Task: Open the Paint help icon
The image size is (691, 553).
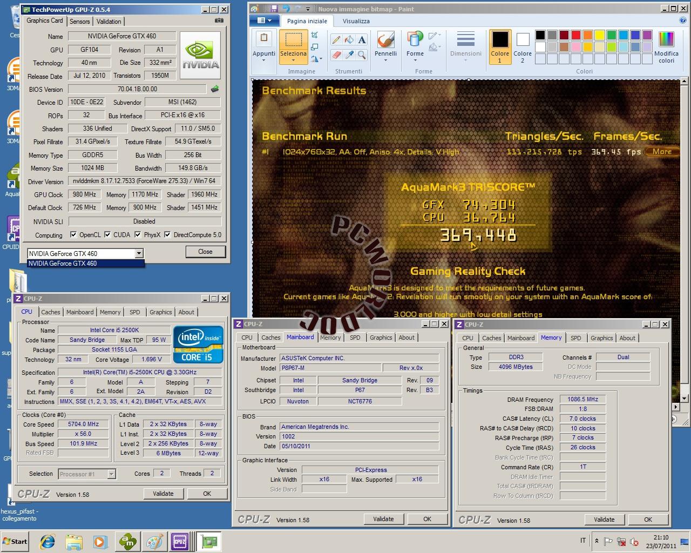Action: [x=683, y=21]
